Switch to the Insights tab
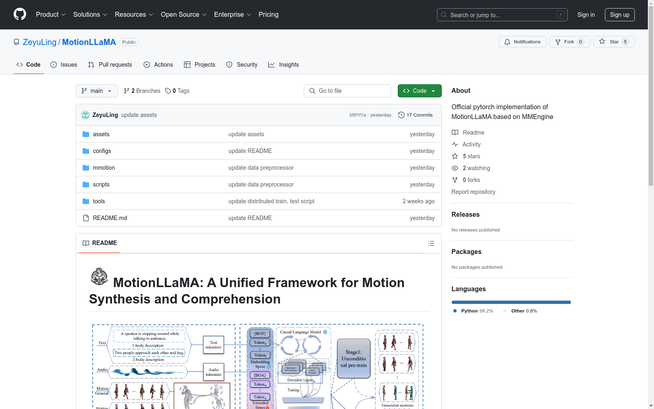Image resolution: width=654 pixels, height=409 pixels. click(284, 65)
